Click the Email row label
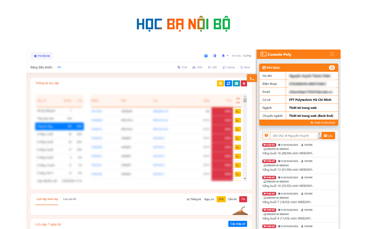The height and width of the screenshot is (229, 367). pos(266,92)
